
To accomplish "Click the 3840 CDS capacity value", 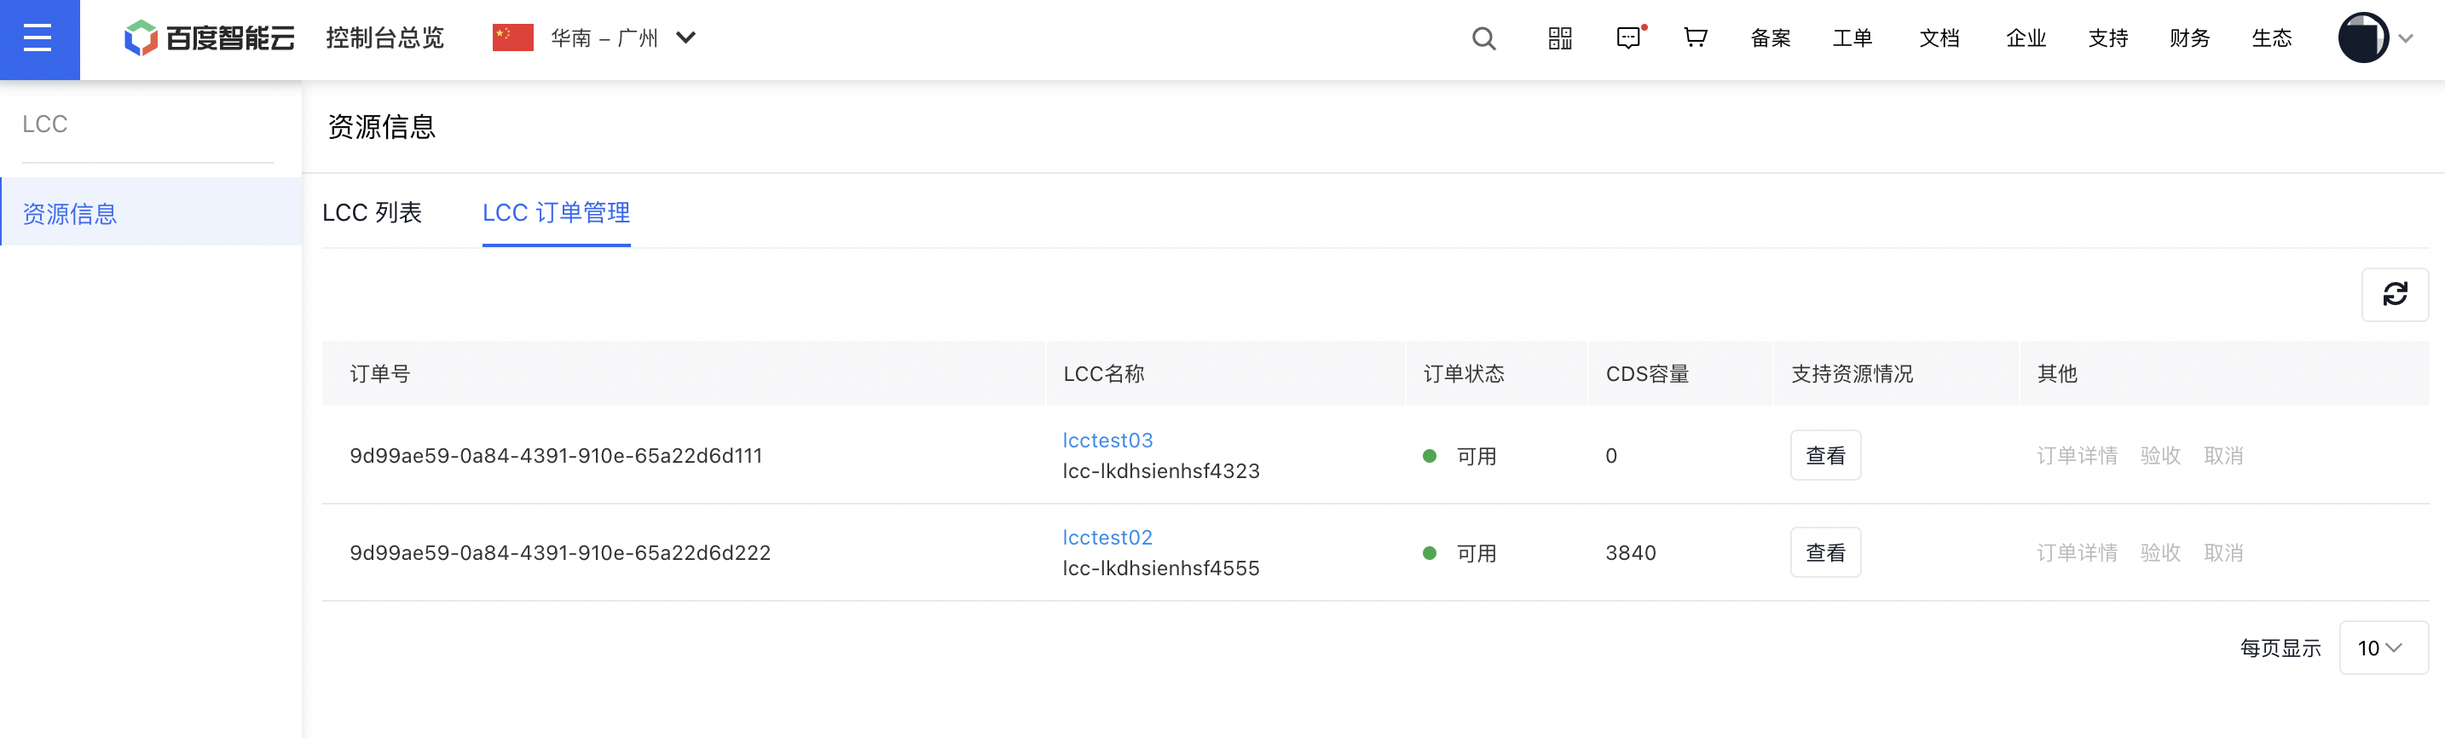I will [1631, 552].
